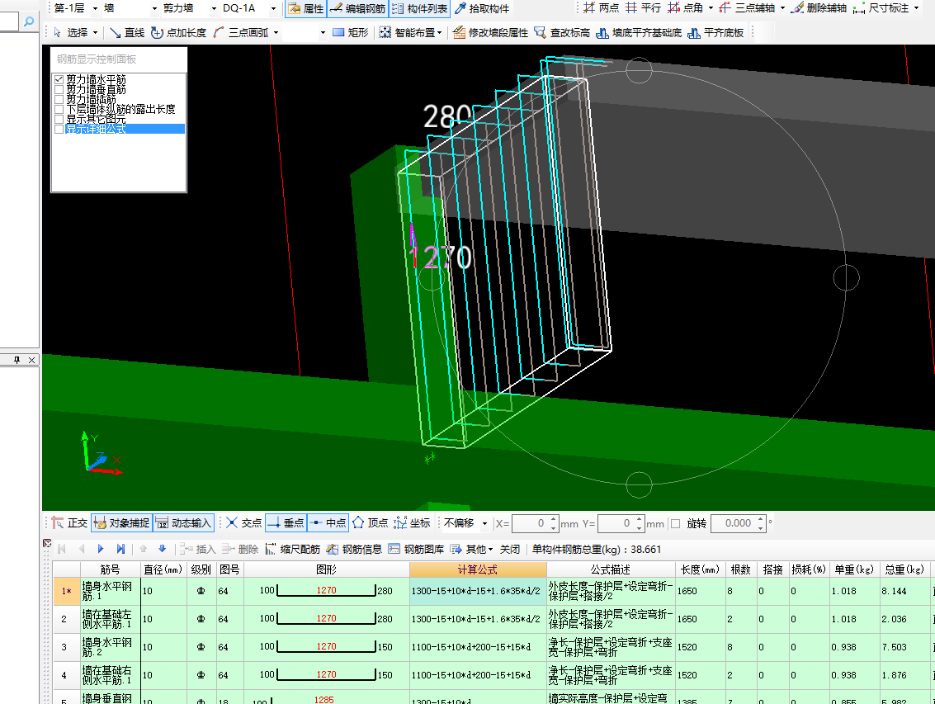The height and width of the screenshot is (704, 935).
Task: Select the 平行 parallel axis tool
Action: [643, 7]
